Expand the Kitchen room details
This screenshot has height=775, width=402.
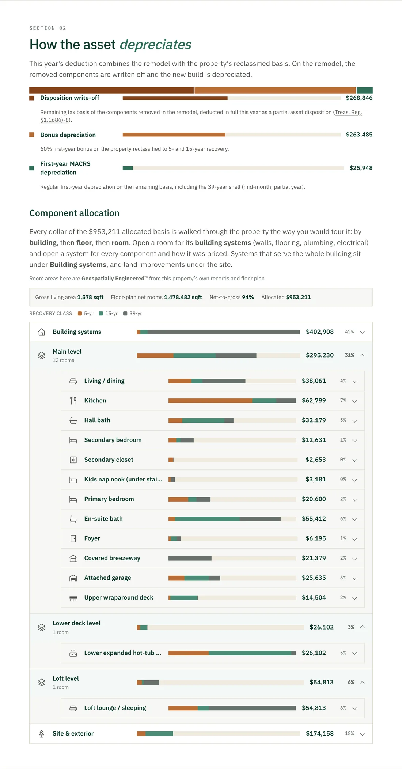pyautogui.click(x=354, y=401)
